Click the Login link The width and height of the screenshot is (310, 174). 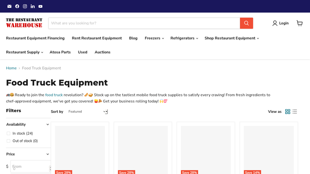(281, 23)
